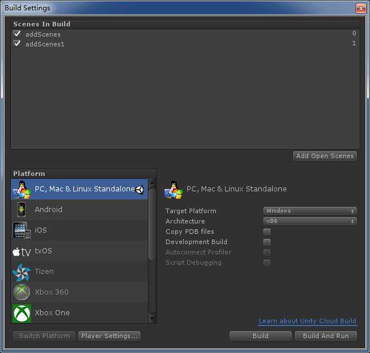This screenshot has width=370, height=353.
Task: Select the Xbox One row label
Action: click(x=52, y=313)
